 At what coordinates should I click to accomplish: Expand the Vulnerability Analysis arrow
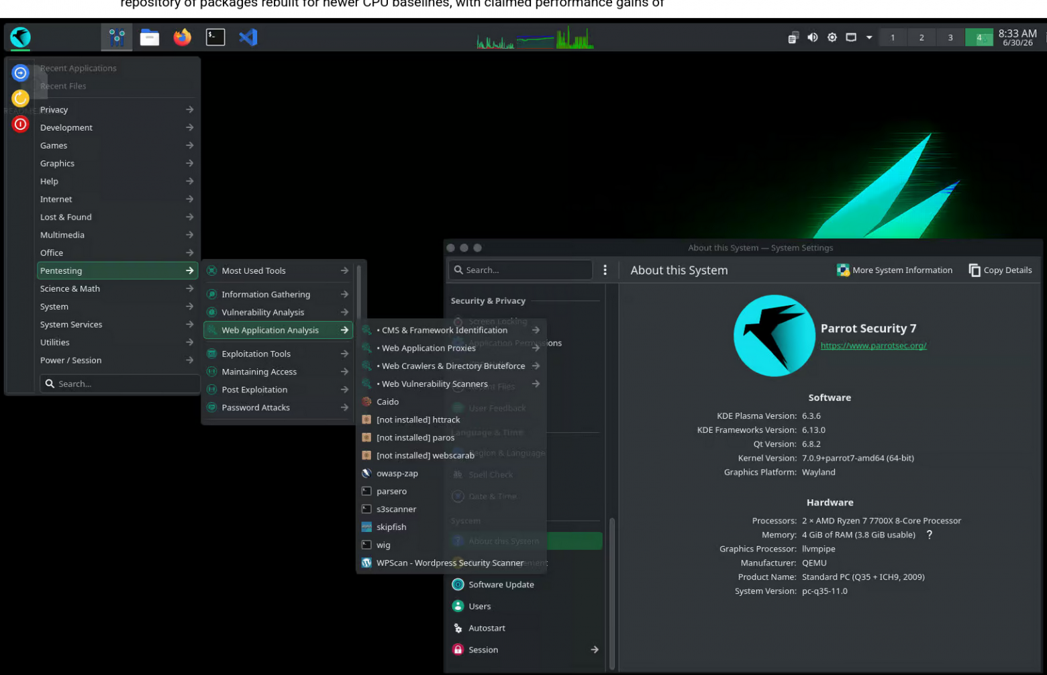point(344,312)
